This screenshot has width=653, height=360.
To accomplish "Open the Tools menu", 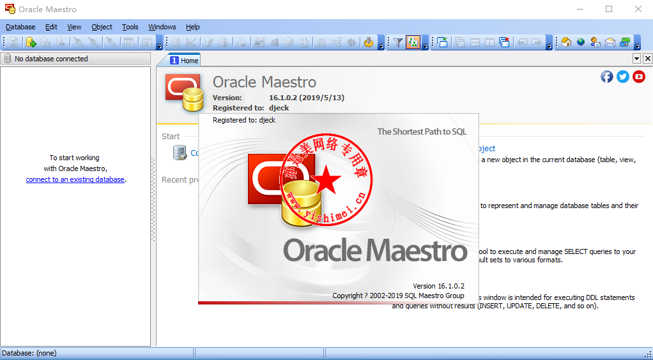I will tap(130, 27).
